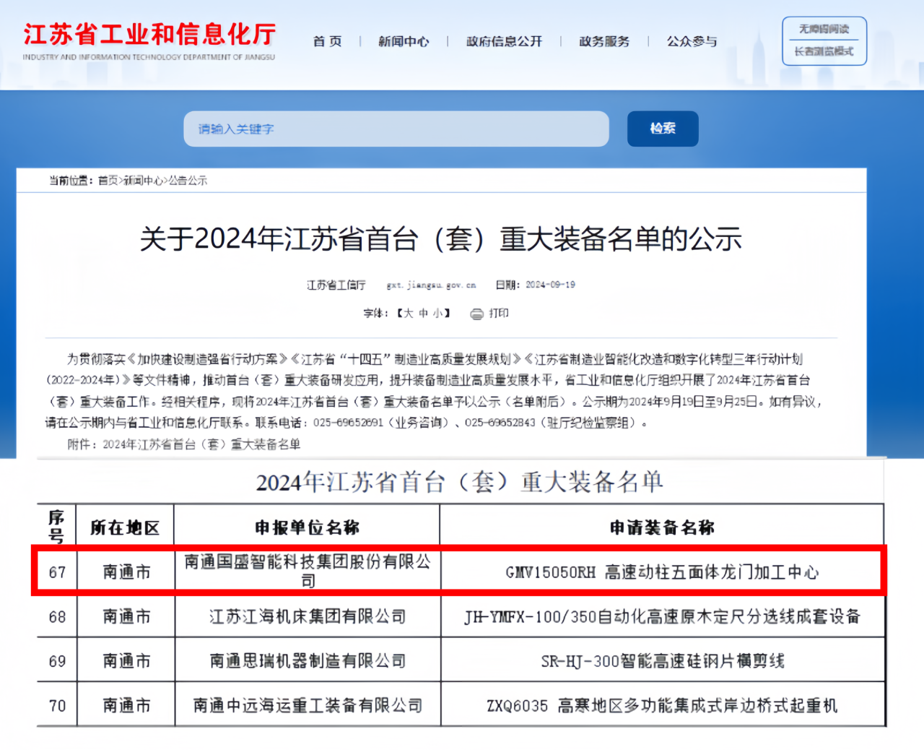The width and height of the screenshot is (924, 750).
Task: Click the 南通国盛智能科技集团股份有限公司 cell
Action: click(x=308, y=571)
